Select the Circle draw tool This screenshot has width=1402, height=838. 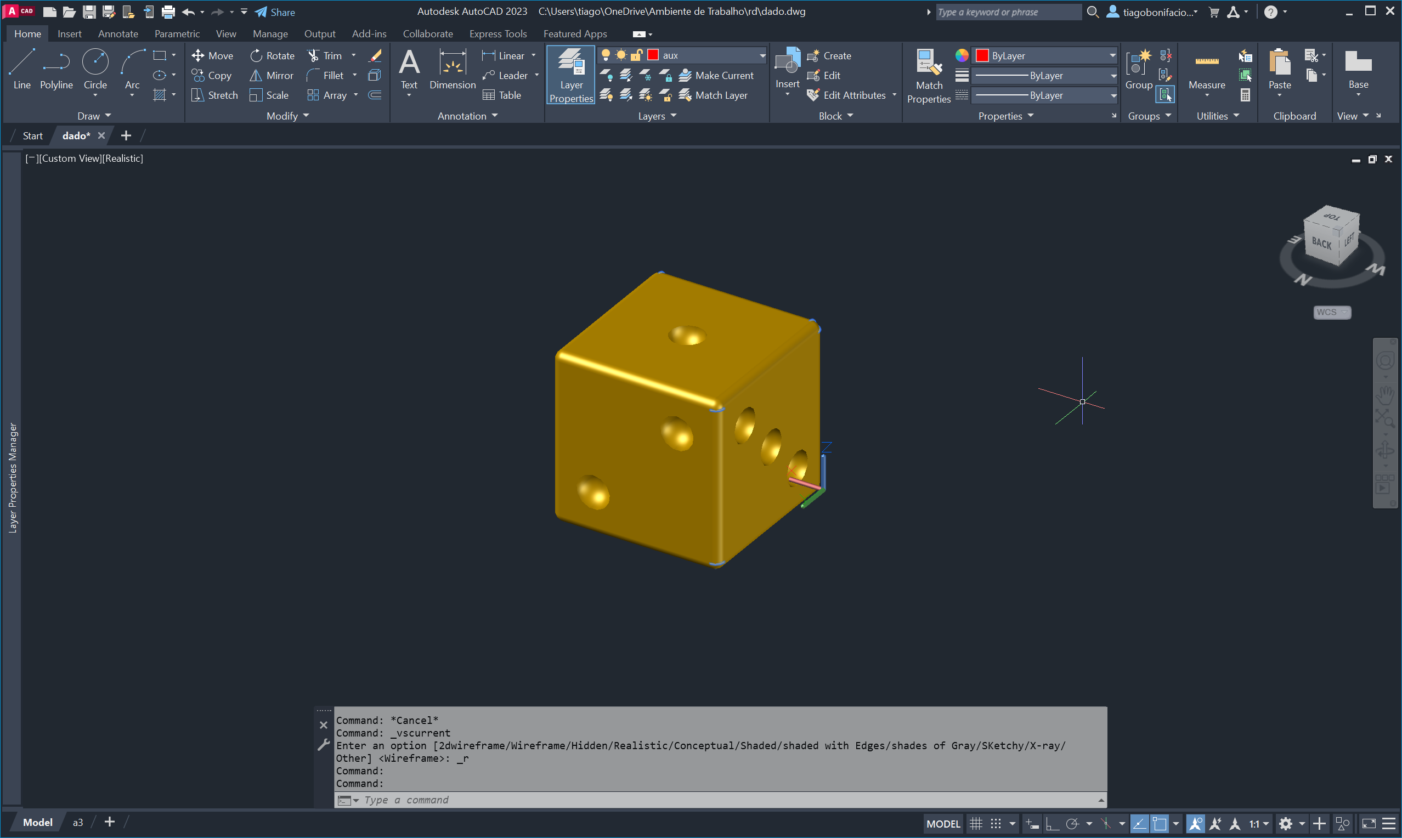point(95,69)
